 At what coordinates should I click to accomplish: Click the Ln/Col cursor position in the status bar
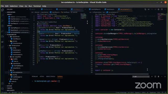coord(131,93)
